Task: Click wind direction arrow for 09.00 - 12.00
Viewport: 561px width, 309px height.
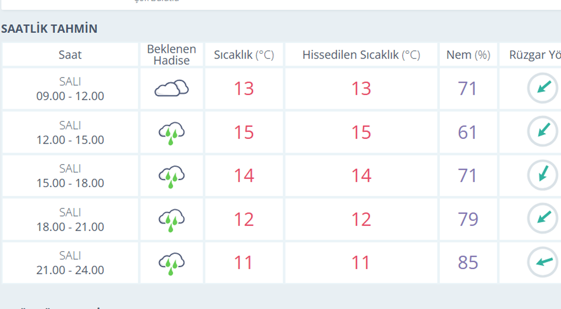Action: click(543, 88)
